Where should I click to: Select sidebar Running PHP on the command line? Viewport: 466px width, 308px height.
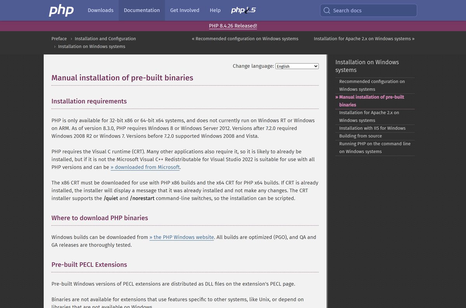point(375,147)
